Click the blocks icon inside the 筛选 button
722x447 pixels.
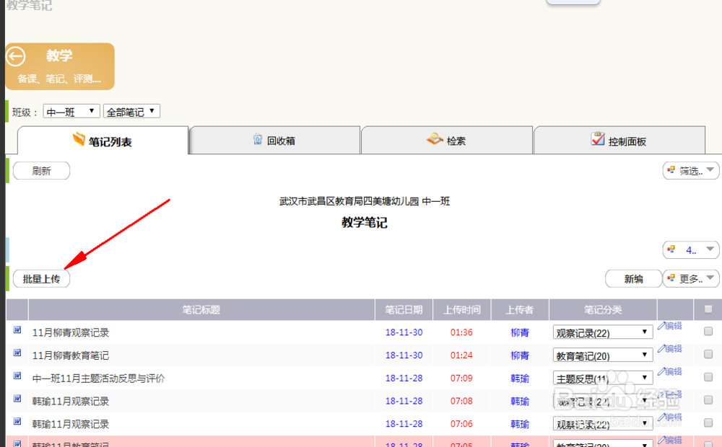[673, 171]
